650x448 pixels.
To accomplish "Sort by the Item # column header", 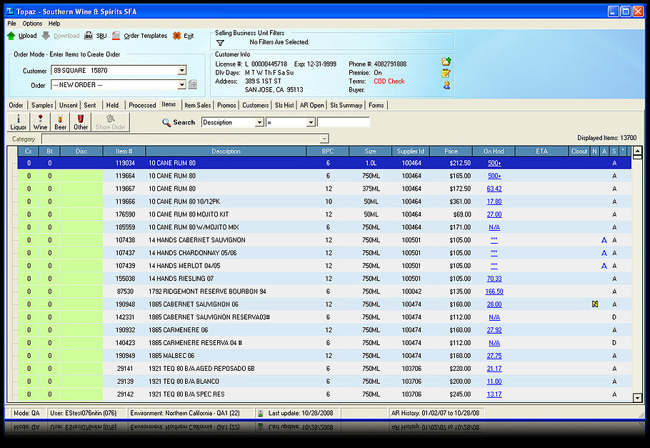I will 124,151.
